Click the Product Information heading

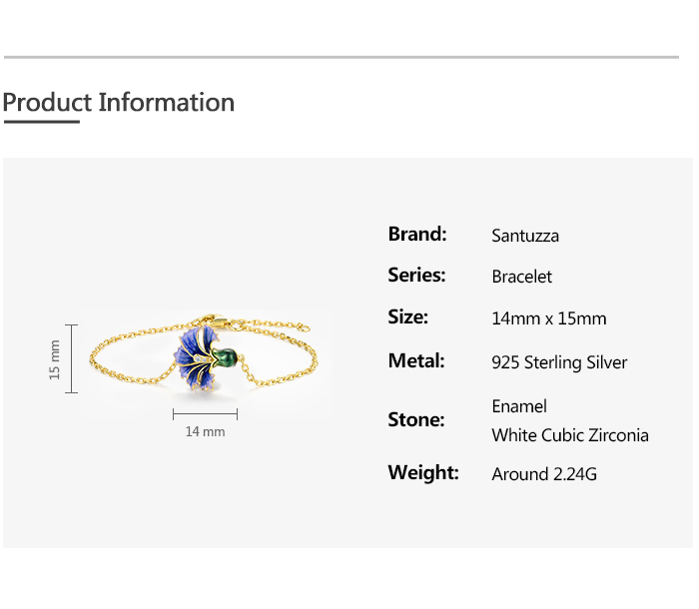(x=118, y=102)
